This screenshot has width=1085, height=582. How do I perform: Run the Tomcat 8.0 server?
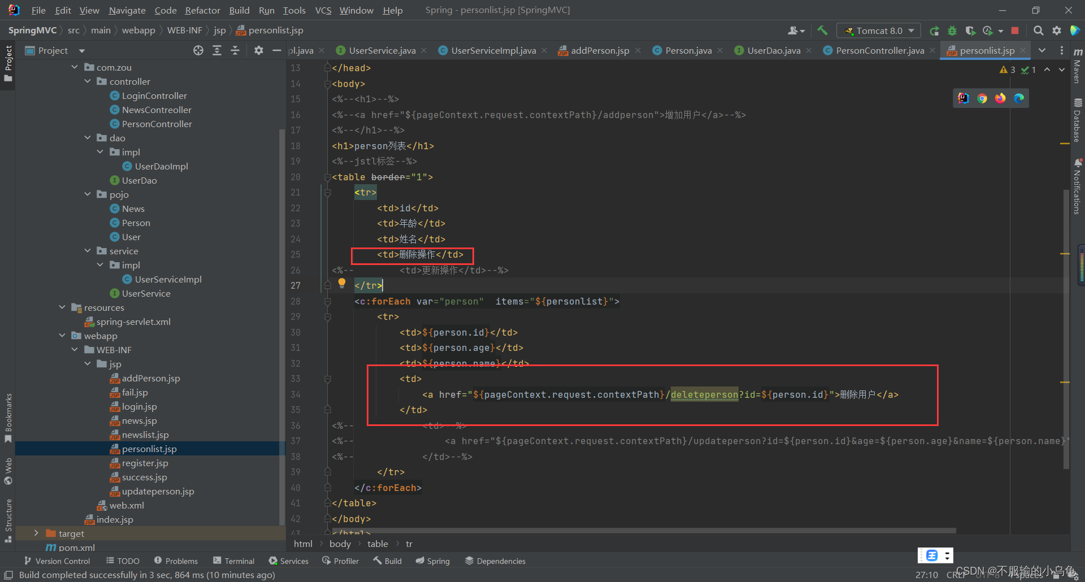point(935,31)
